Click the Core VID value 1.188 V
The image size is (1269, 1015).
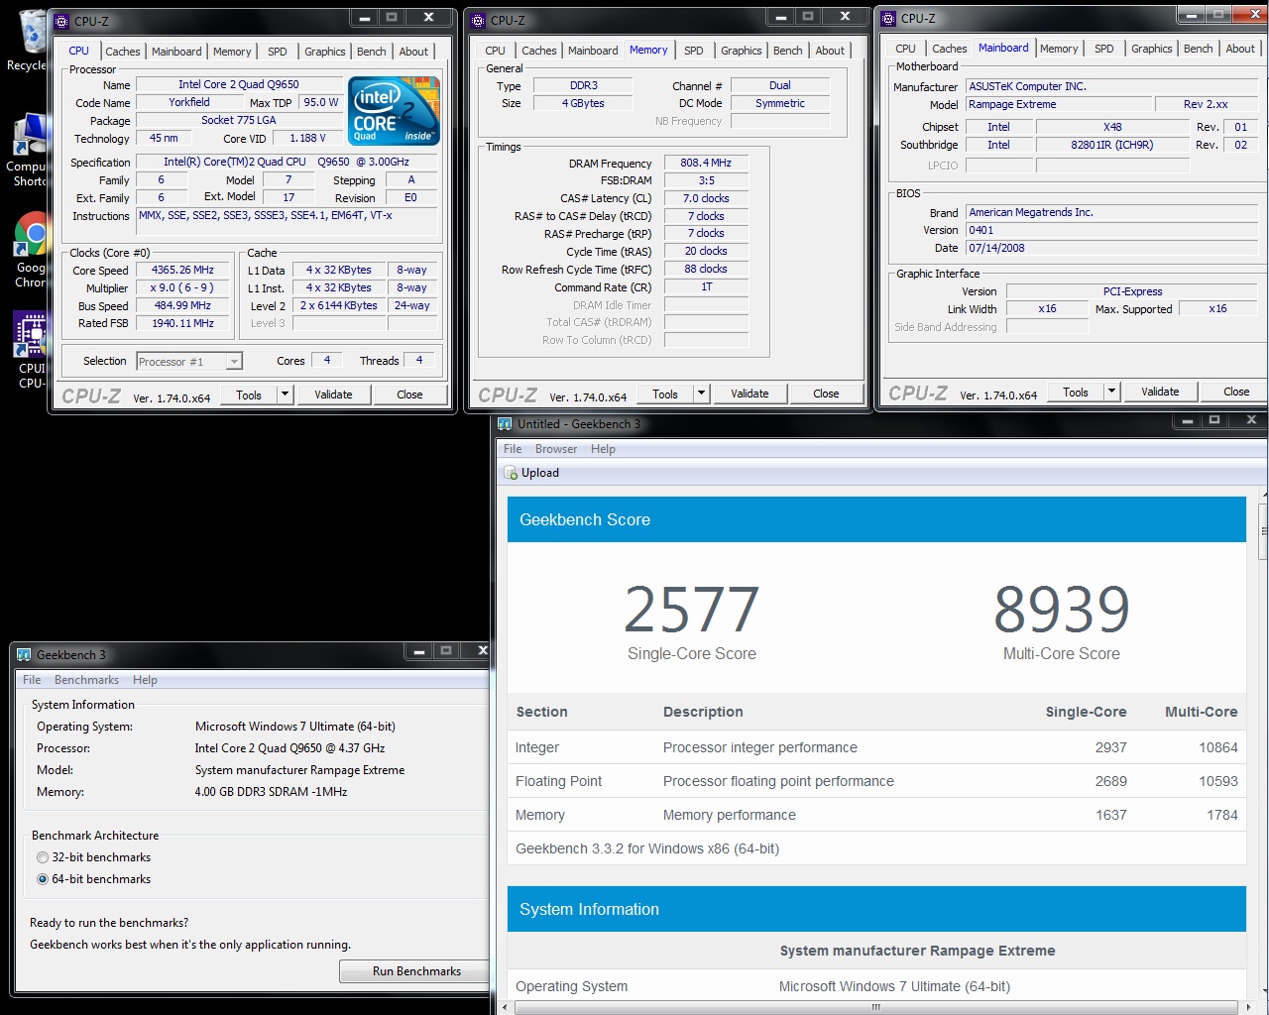[x=308, y=138]
